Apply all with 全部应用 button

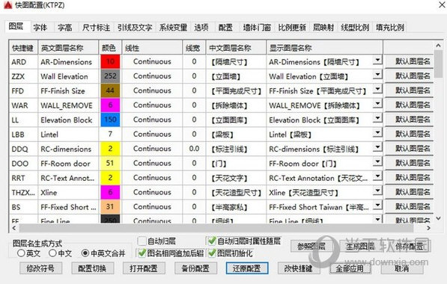(x=350, y=268)
